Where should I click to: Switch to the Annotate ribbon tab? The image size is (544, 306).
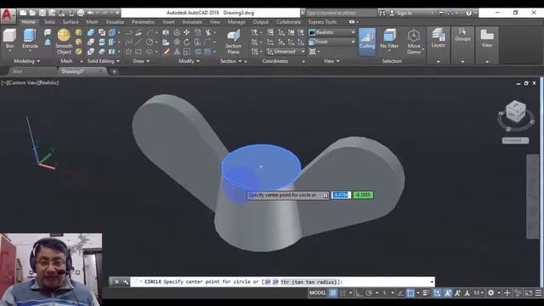click(192, 22)
